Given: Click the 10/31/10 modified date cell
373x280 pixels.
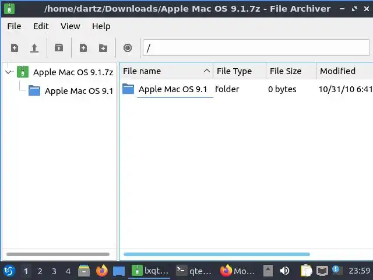Looking at the screenshot, I should pyautogui.click(x=346, y=89).
